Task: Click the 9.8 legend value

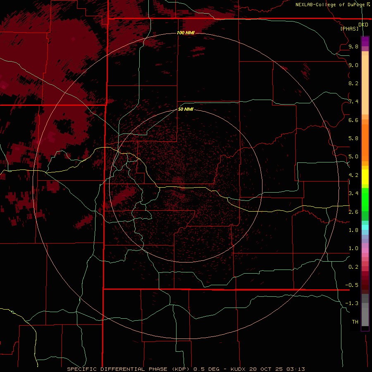Action: (353, 46)
